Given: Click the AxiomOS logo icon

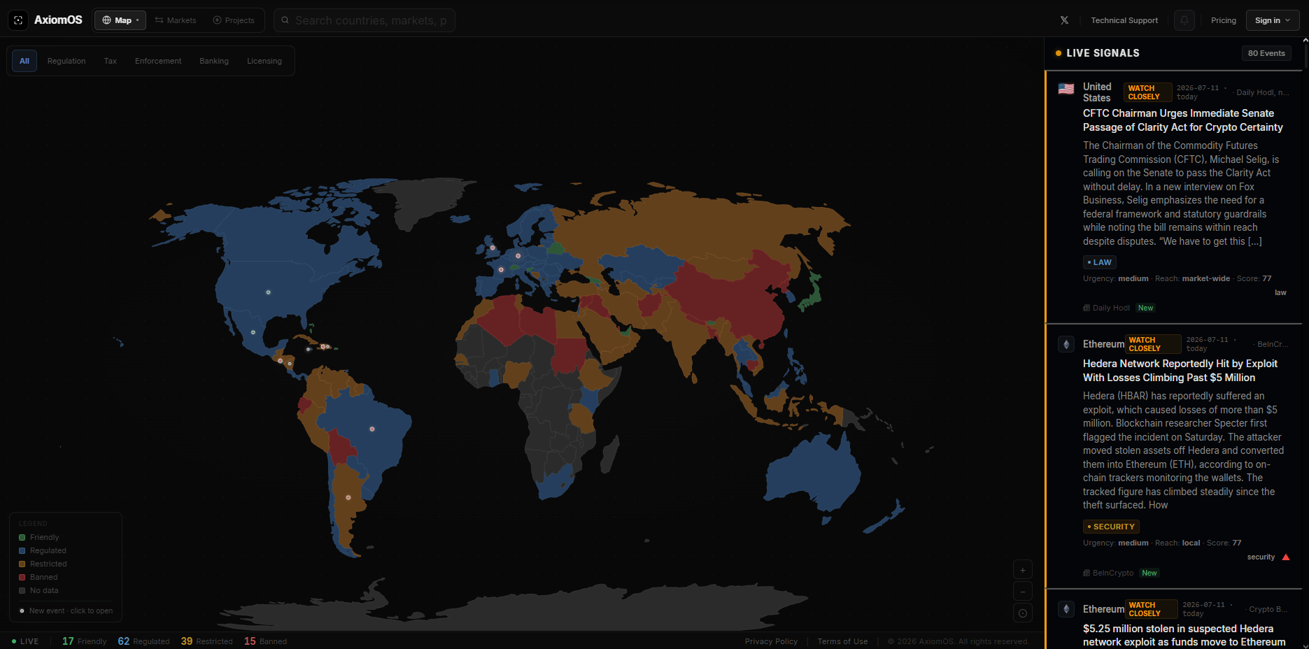Looking at the screenshot, I should click(x=19, y=20).
